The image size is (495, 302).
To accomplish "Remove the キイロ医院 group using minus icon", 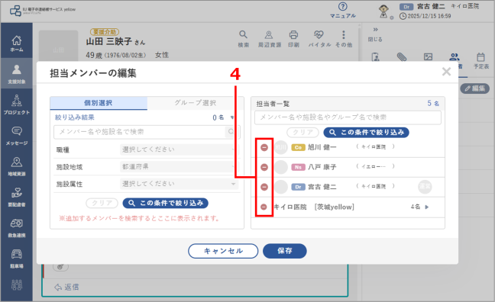I will (x=264, y=207).
